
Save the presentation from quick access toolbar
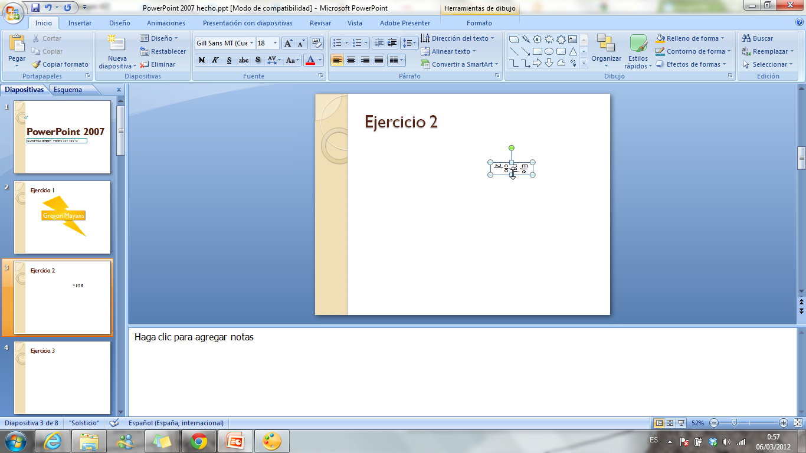tap(35, 8)
